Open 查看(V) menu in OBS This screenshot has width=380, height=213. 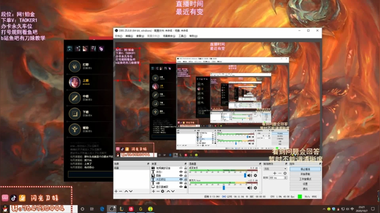tap(140, 36)
